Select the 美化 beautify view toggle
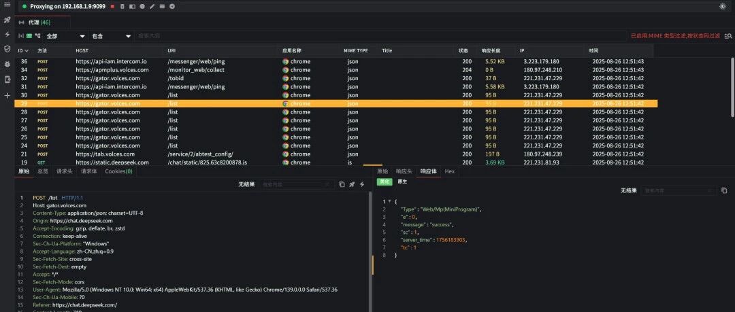This screenshot has height=312, width=735. 385,181
